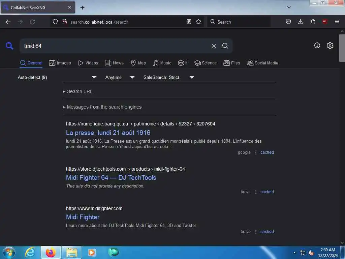Go back with the browser back arrow
Viewport: 345px width, 259px height.
[8, 22]
